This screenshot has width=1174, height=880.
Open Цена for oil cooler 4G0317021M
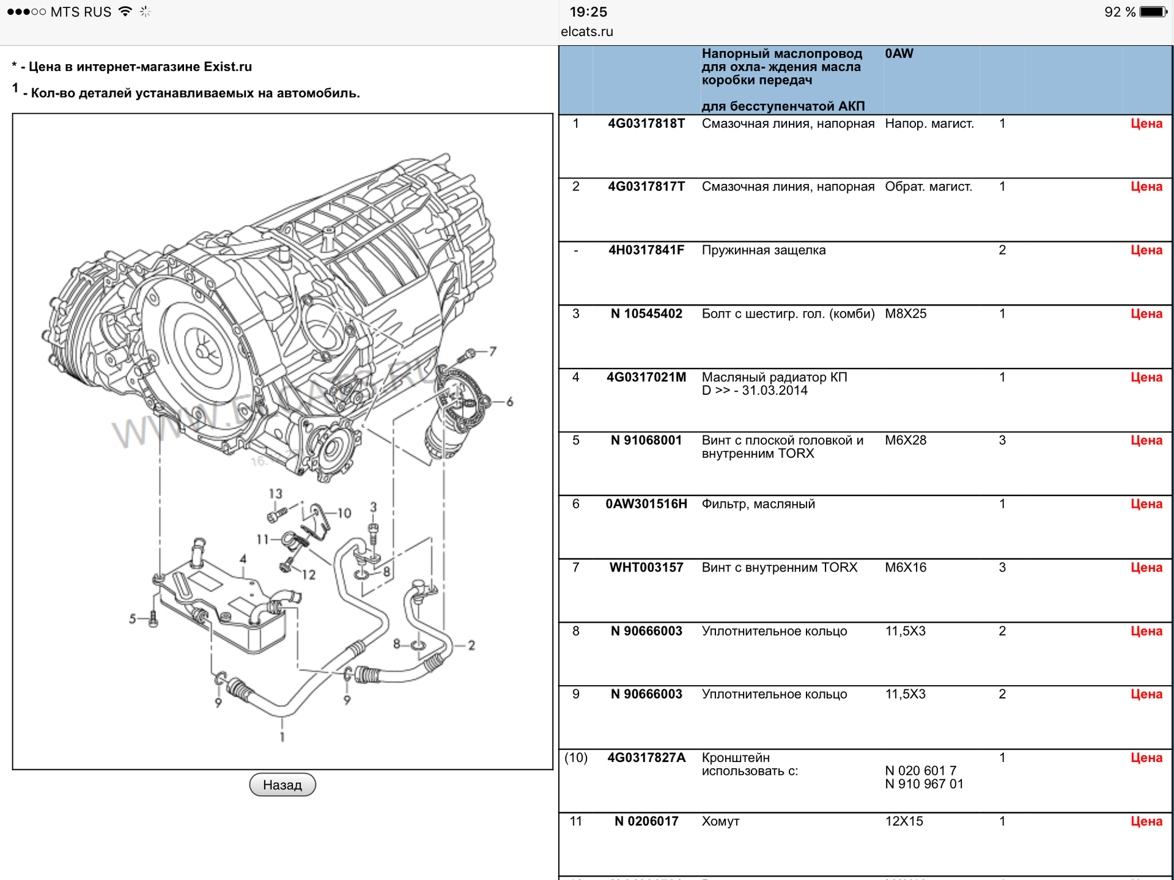coord(1146,377)
